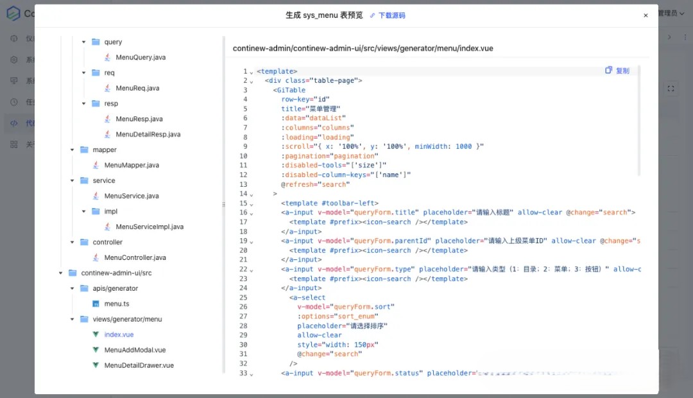693x398 pixels.
Task: Collapse the mapper folder in tree
Action: [x=73, y=150]
